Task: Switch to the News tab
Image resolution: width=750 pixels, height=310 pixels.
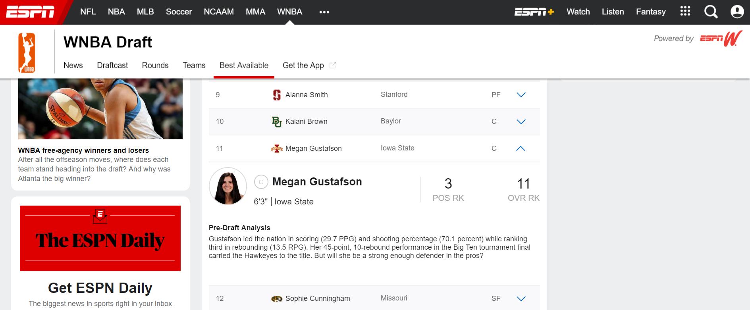Action: coord(73,65)
